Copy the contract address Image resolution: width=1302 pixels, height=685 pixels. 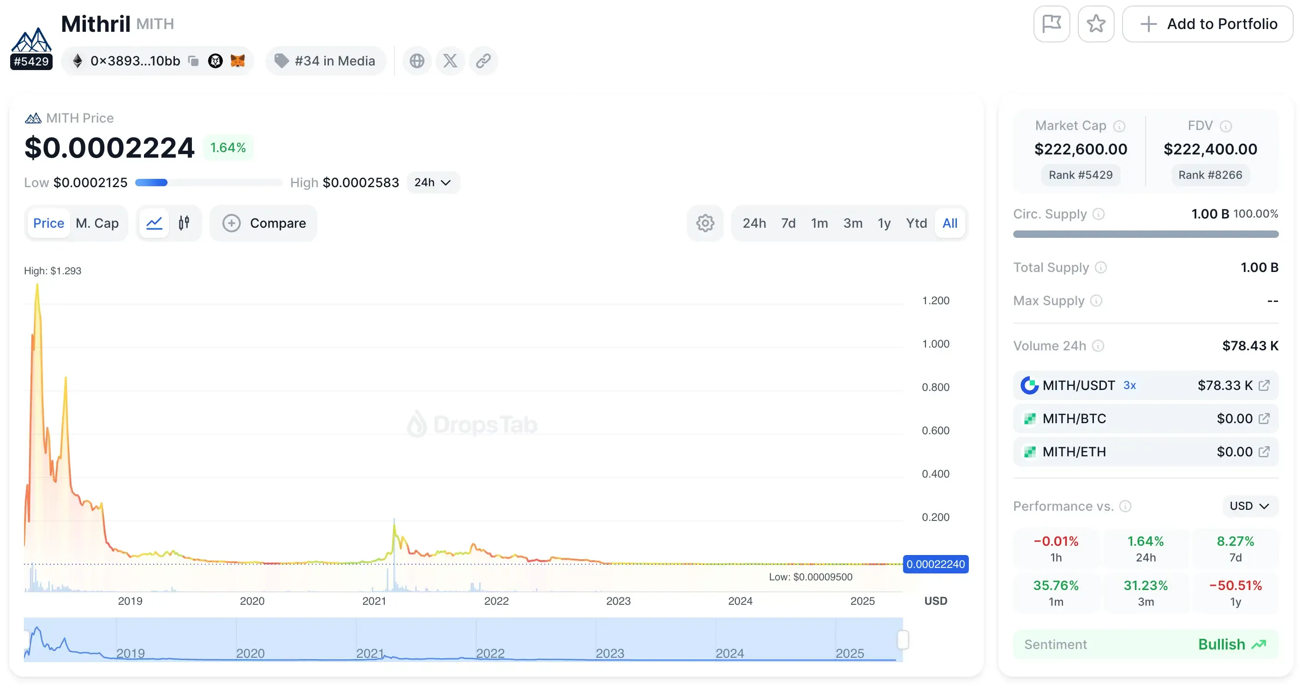[x=193, y=61]
